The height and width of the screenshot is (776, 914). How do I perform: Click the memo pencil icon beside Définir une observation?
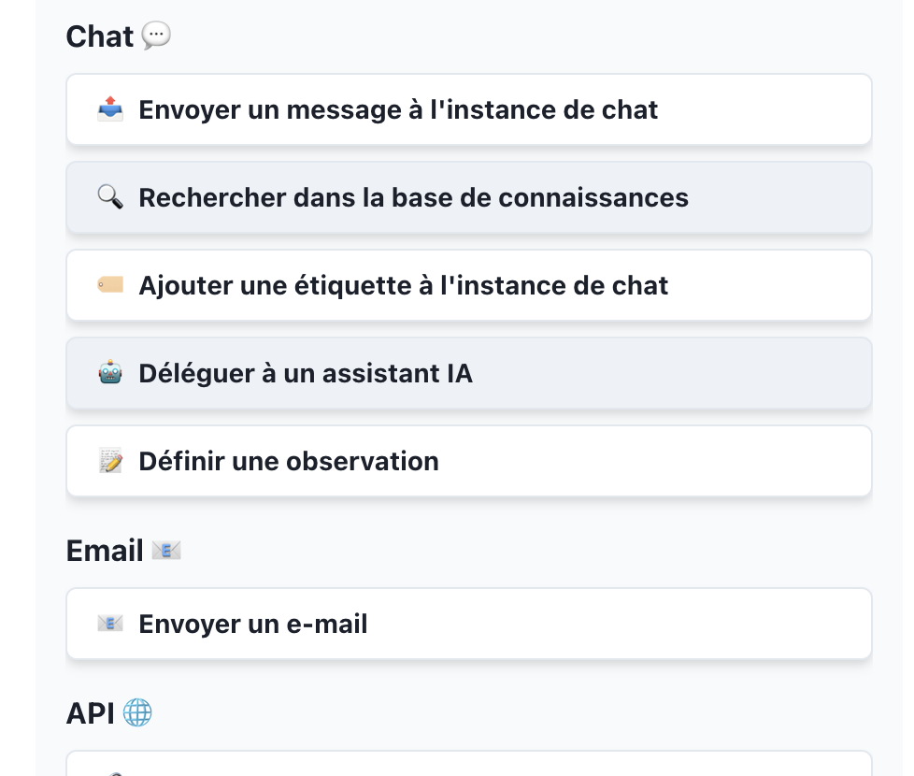coord(110,461)
